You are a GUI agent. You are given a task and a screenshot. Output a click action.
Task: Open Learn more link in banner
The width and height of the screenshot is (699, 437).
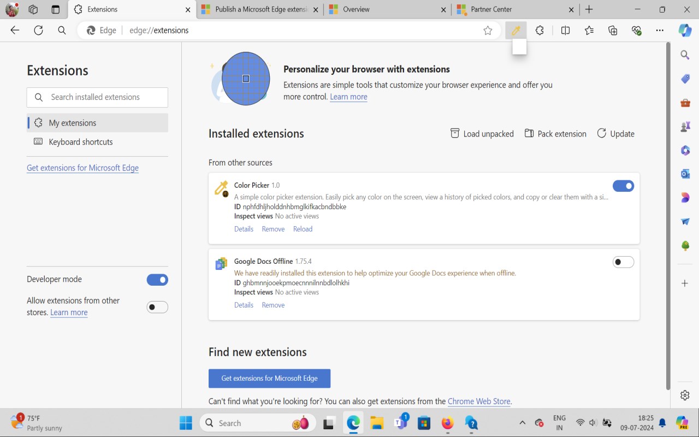[x=348, y=97]
